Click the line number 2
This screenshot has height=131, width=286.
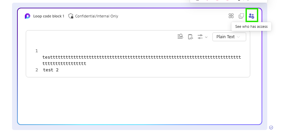(37, 70)
